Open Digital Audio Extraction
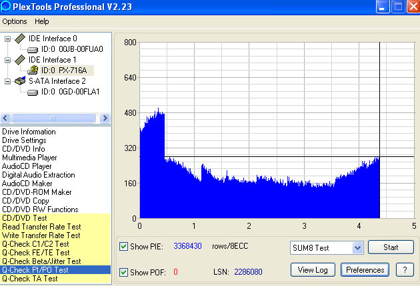Screen dimensions: 420x286 [x=39, y=175]
